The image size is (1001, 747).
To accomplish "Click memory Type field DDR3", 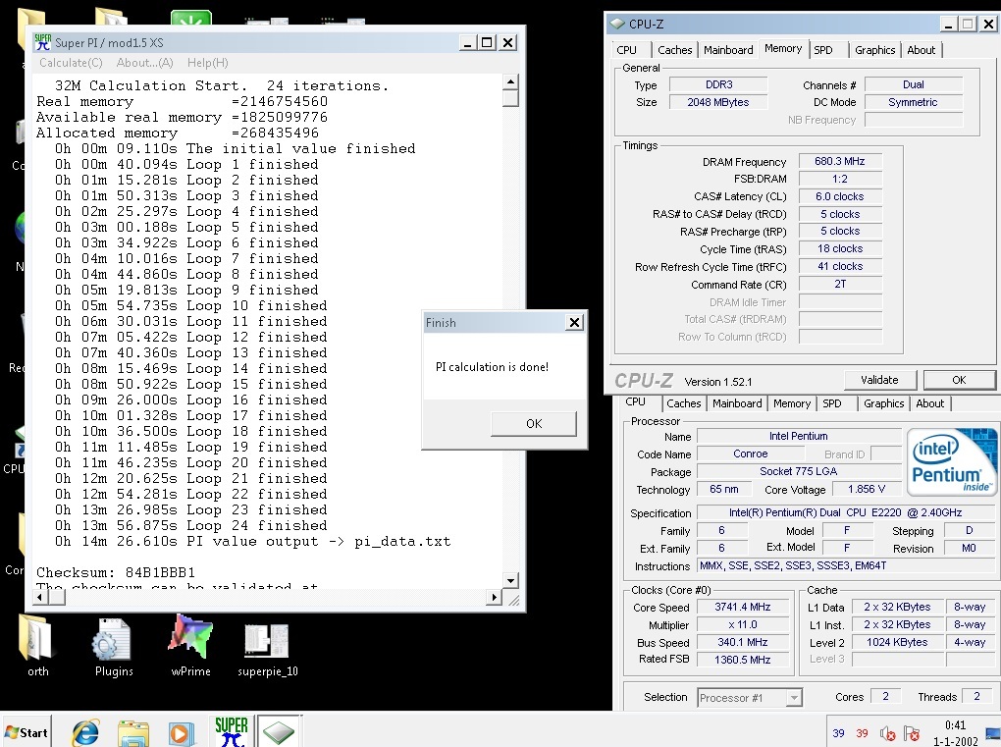I will (718, 84).
